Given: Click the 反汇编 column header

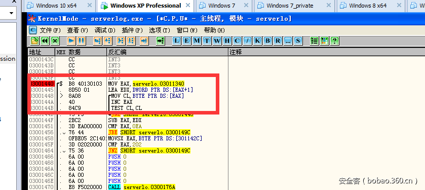Looking at the screenshot, I should pyautogui.click(x=167, y=52).
